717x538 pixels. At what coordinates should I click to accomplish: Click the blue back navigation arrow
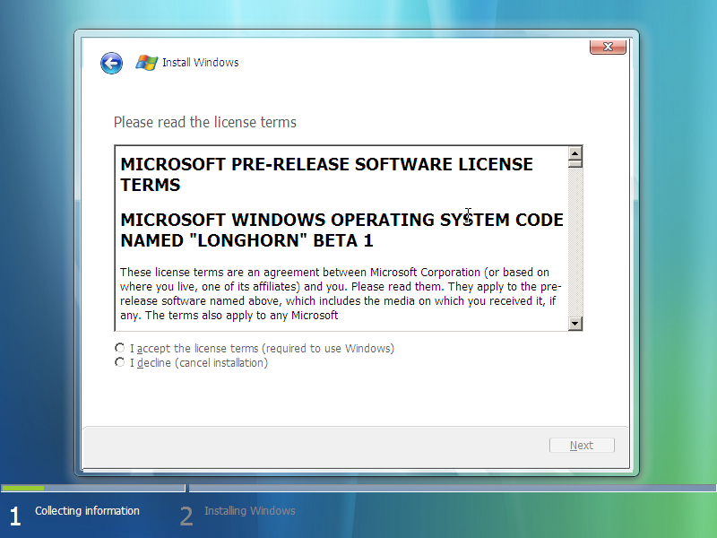pyautogui.click(x=111, y=63)
